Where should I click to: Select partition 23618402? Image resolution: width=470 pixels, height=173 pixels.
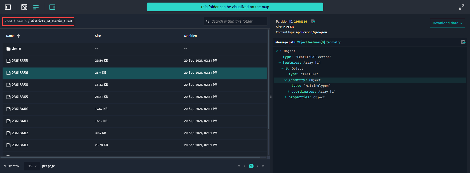tap(20, 133)
